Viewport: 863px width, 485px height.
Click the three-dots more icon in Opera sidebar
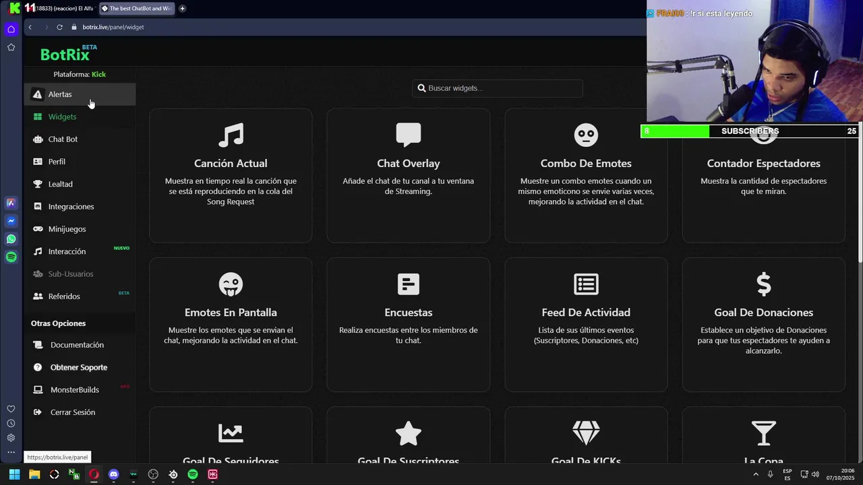coord(11,453)
